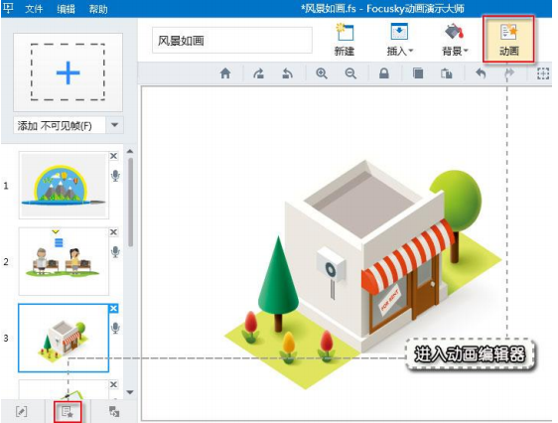Screen dimensions: 558x423
Task: Zoom out with the magnifier minus icon
Action: point(350,73)
